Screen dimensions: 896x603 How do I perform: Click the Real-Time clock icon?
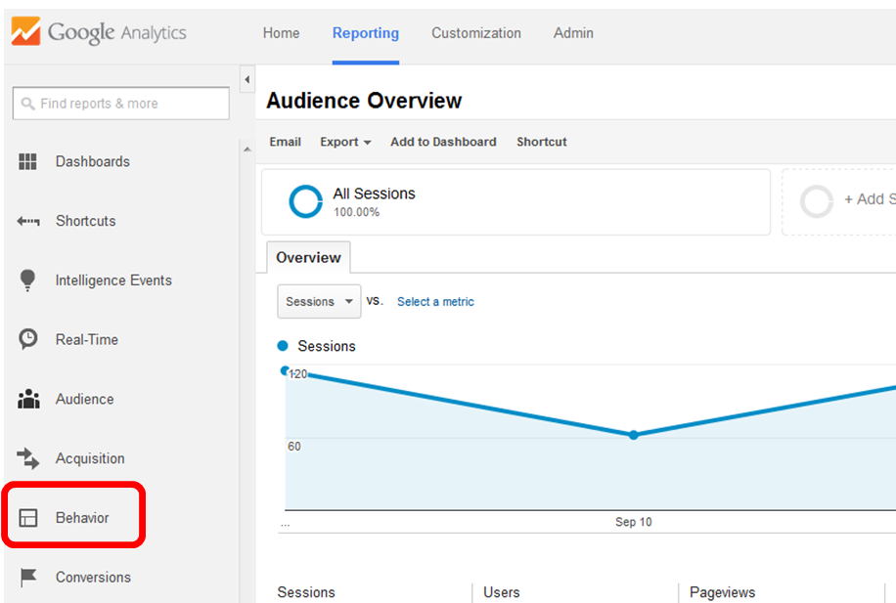[x=28, y=340]
